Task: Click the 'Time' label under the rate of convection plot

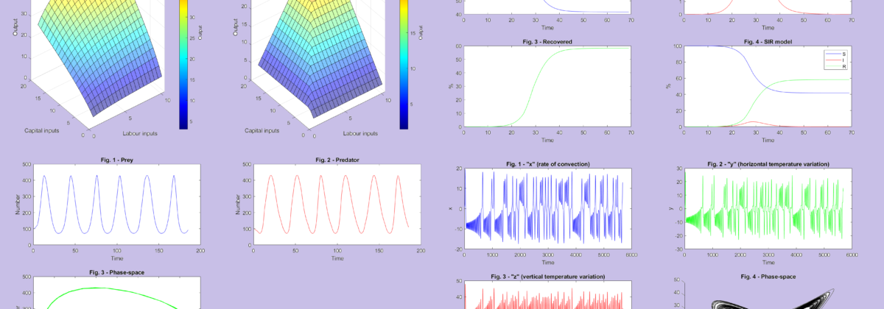Action: click(x=547, y=262)
